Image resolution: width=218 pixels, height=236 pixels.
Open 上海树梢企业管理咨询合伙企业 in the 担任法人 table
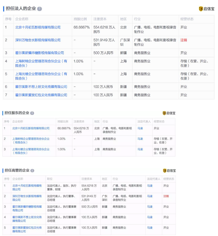point(41,64)
